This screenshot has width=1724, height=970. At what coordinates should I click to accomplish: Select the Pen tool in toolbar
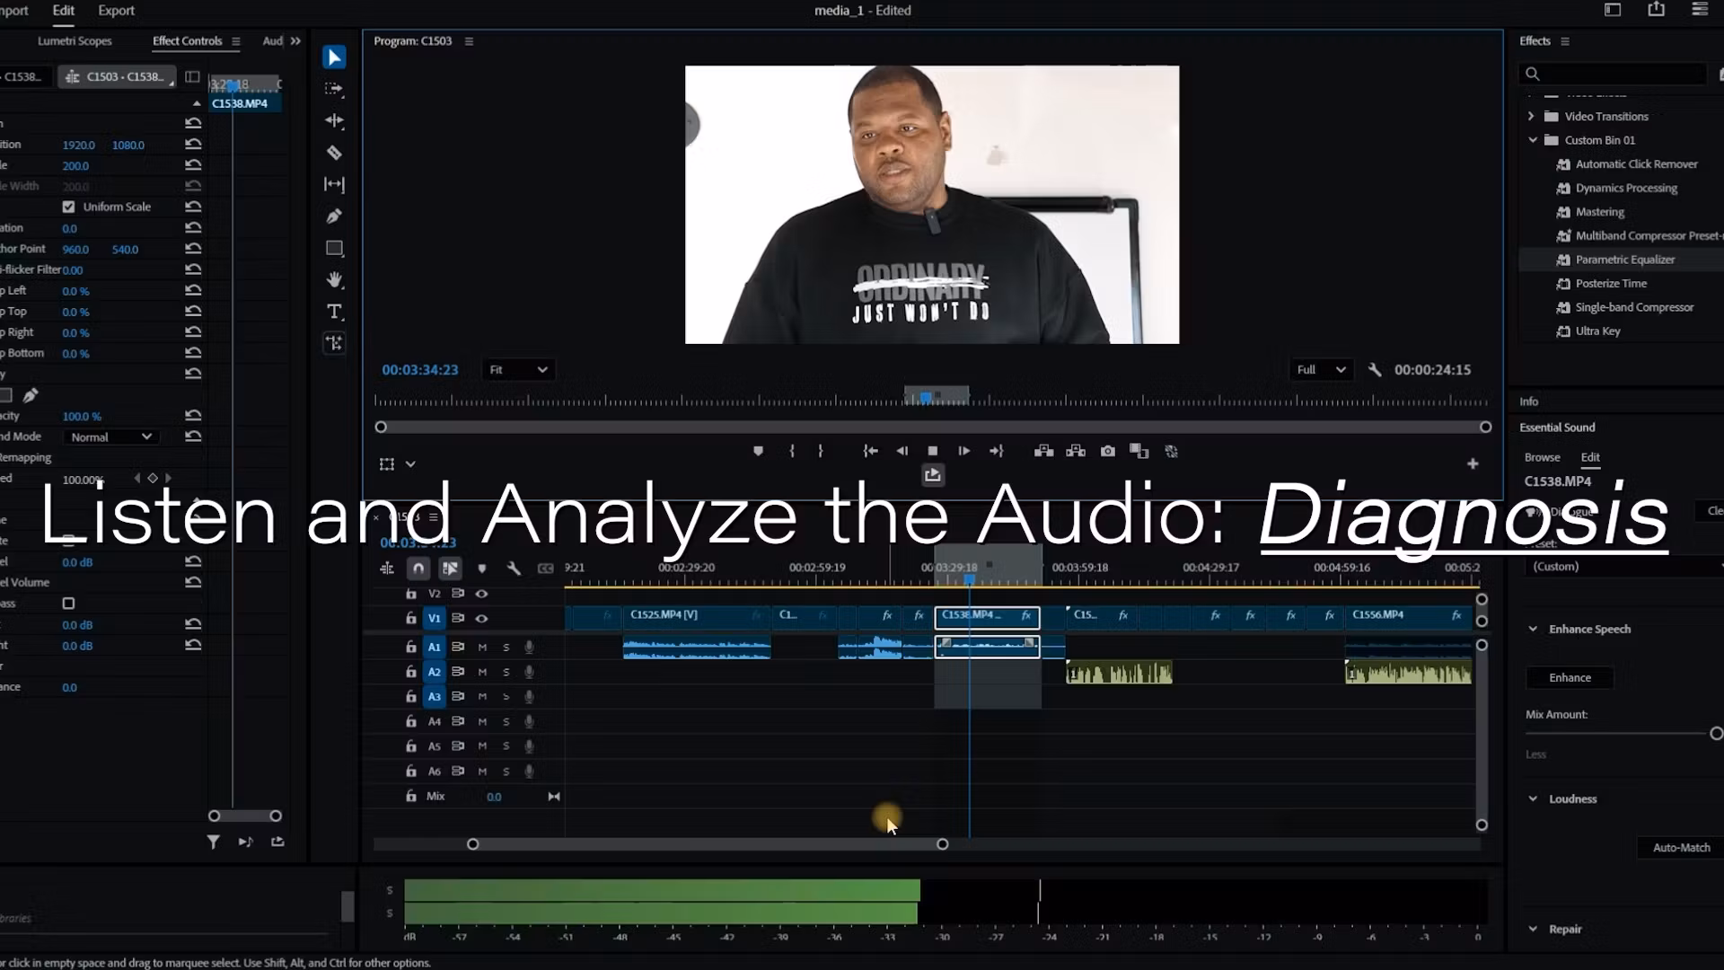click(x=334, y=216)
